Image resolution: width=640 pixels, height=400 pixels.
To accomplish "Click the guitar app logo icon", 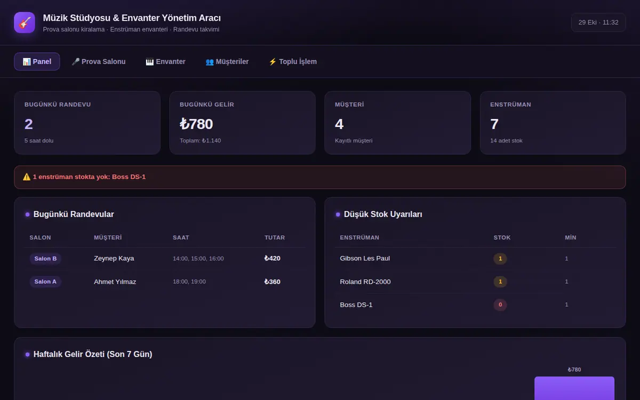I will [x=25, y=22].
